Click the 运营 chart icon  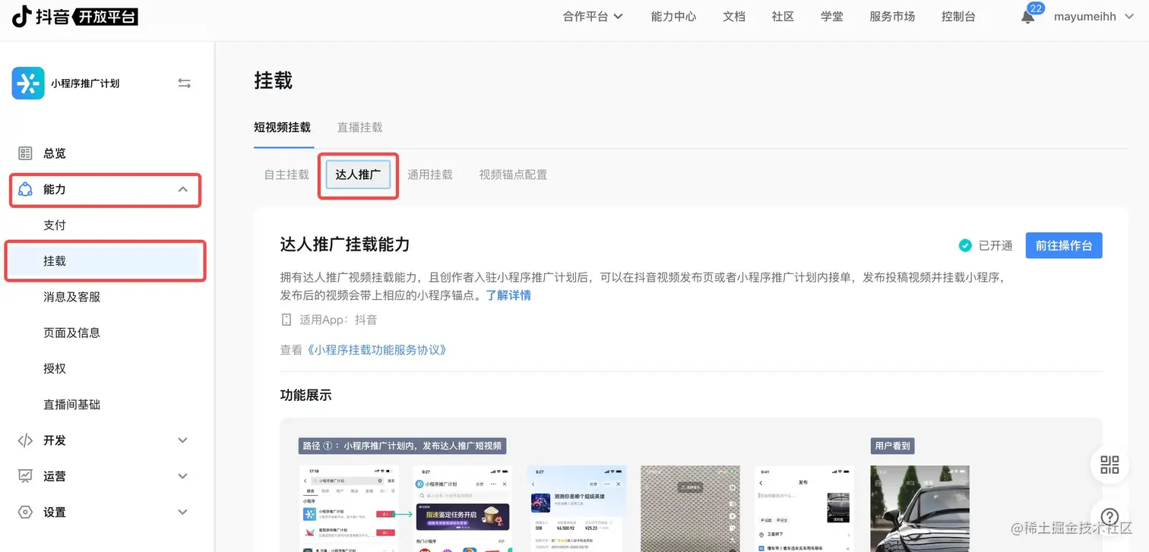coord(25,476)
